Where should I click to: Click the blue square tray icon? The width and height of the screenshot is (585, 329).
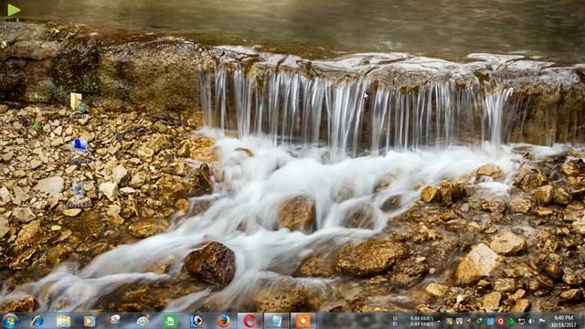coord(490,322)
